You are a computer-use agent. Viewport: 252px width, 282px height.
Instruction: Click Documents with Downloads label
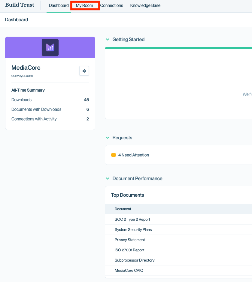pyautogui.click(x=36, y=109)
